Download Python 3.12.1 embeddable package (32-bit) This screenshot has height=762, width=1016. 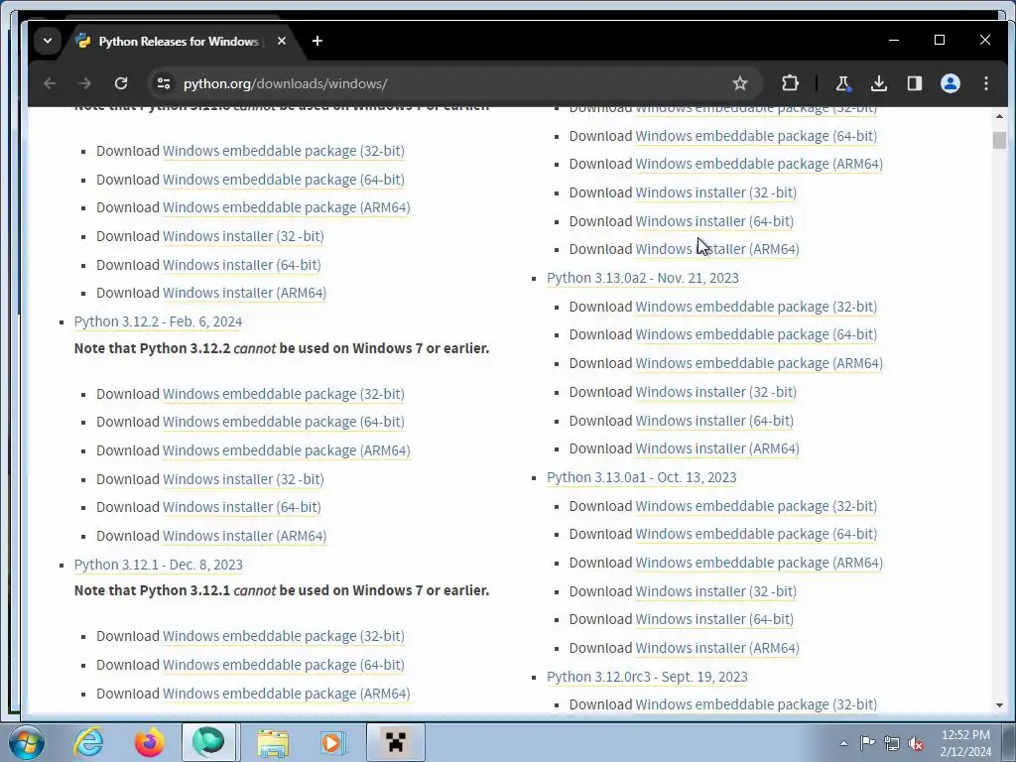pos(283,636)
